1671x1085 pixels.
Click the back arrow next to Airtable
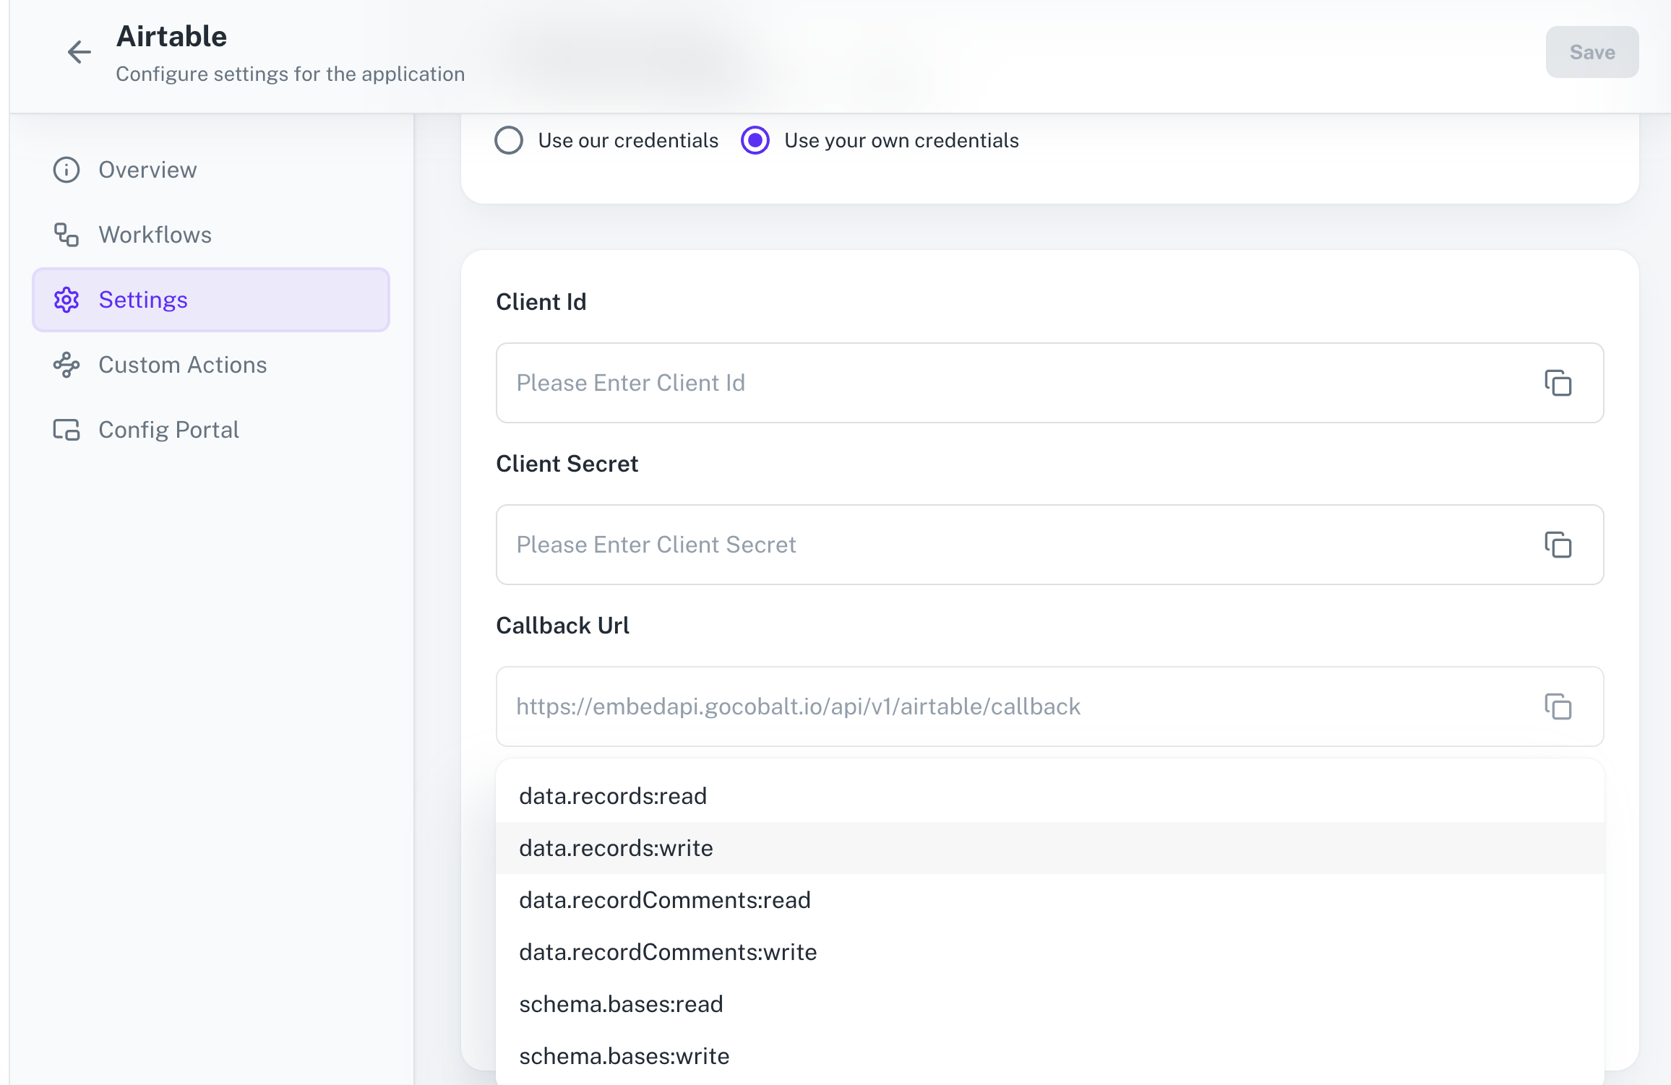pos(79,52)
